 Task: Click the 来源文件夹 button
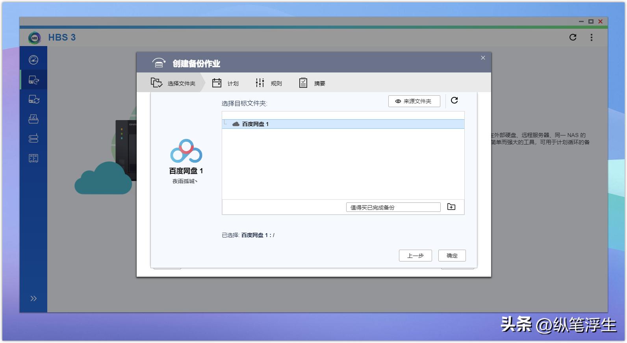(414, 101)
